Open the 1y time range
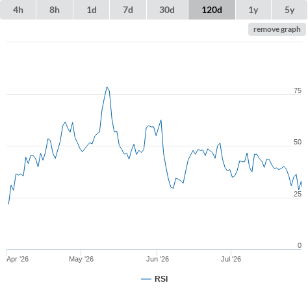 (x=253, y=10)
